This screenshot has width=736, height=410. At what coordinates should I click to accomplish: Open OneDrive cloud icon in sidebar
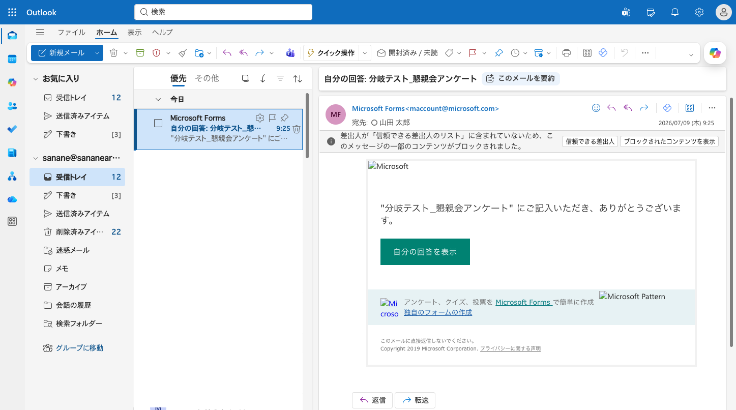[x=12, y=199]
